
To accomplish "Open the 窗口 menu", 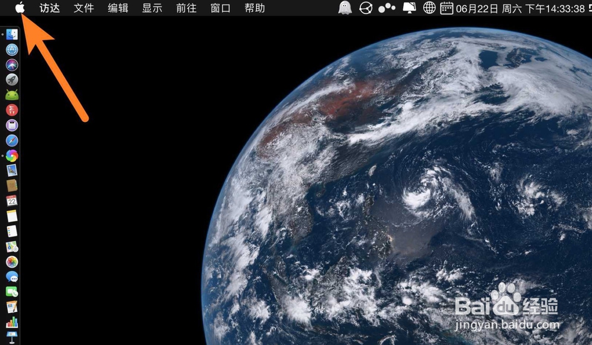I will pos(220,8).
